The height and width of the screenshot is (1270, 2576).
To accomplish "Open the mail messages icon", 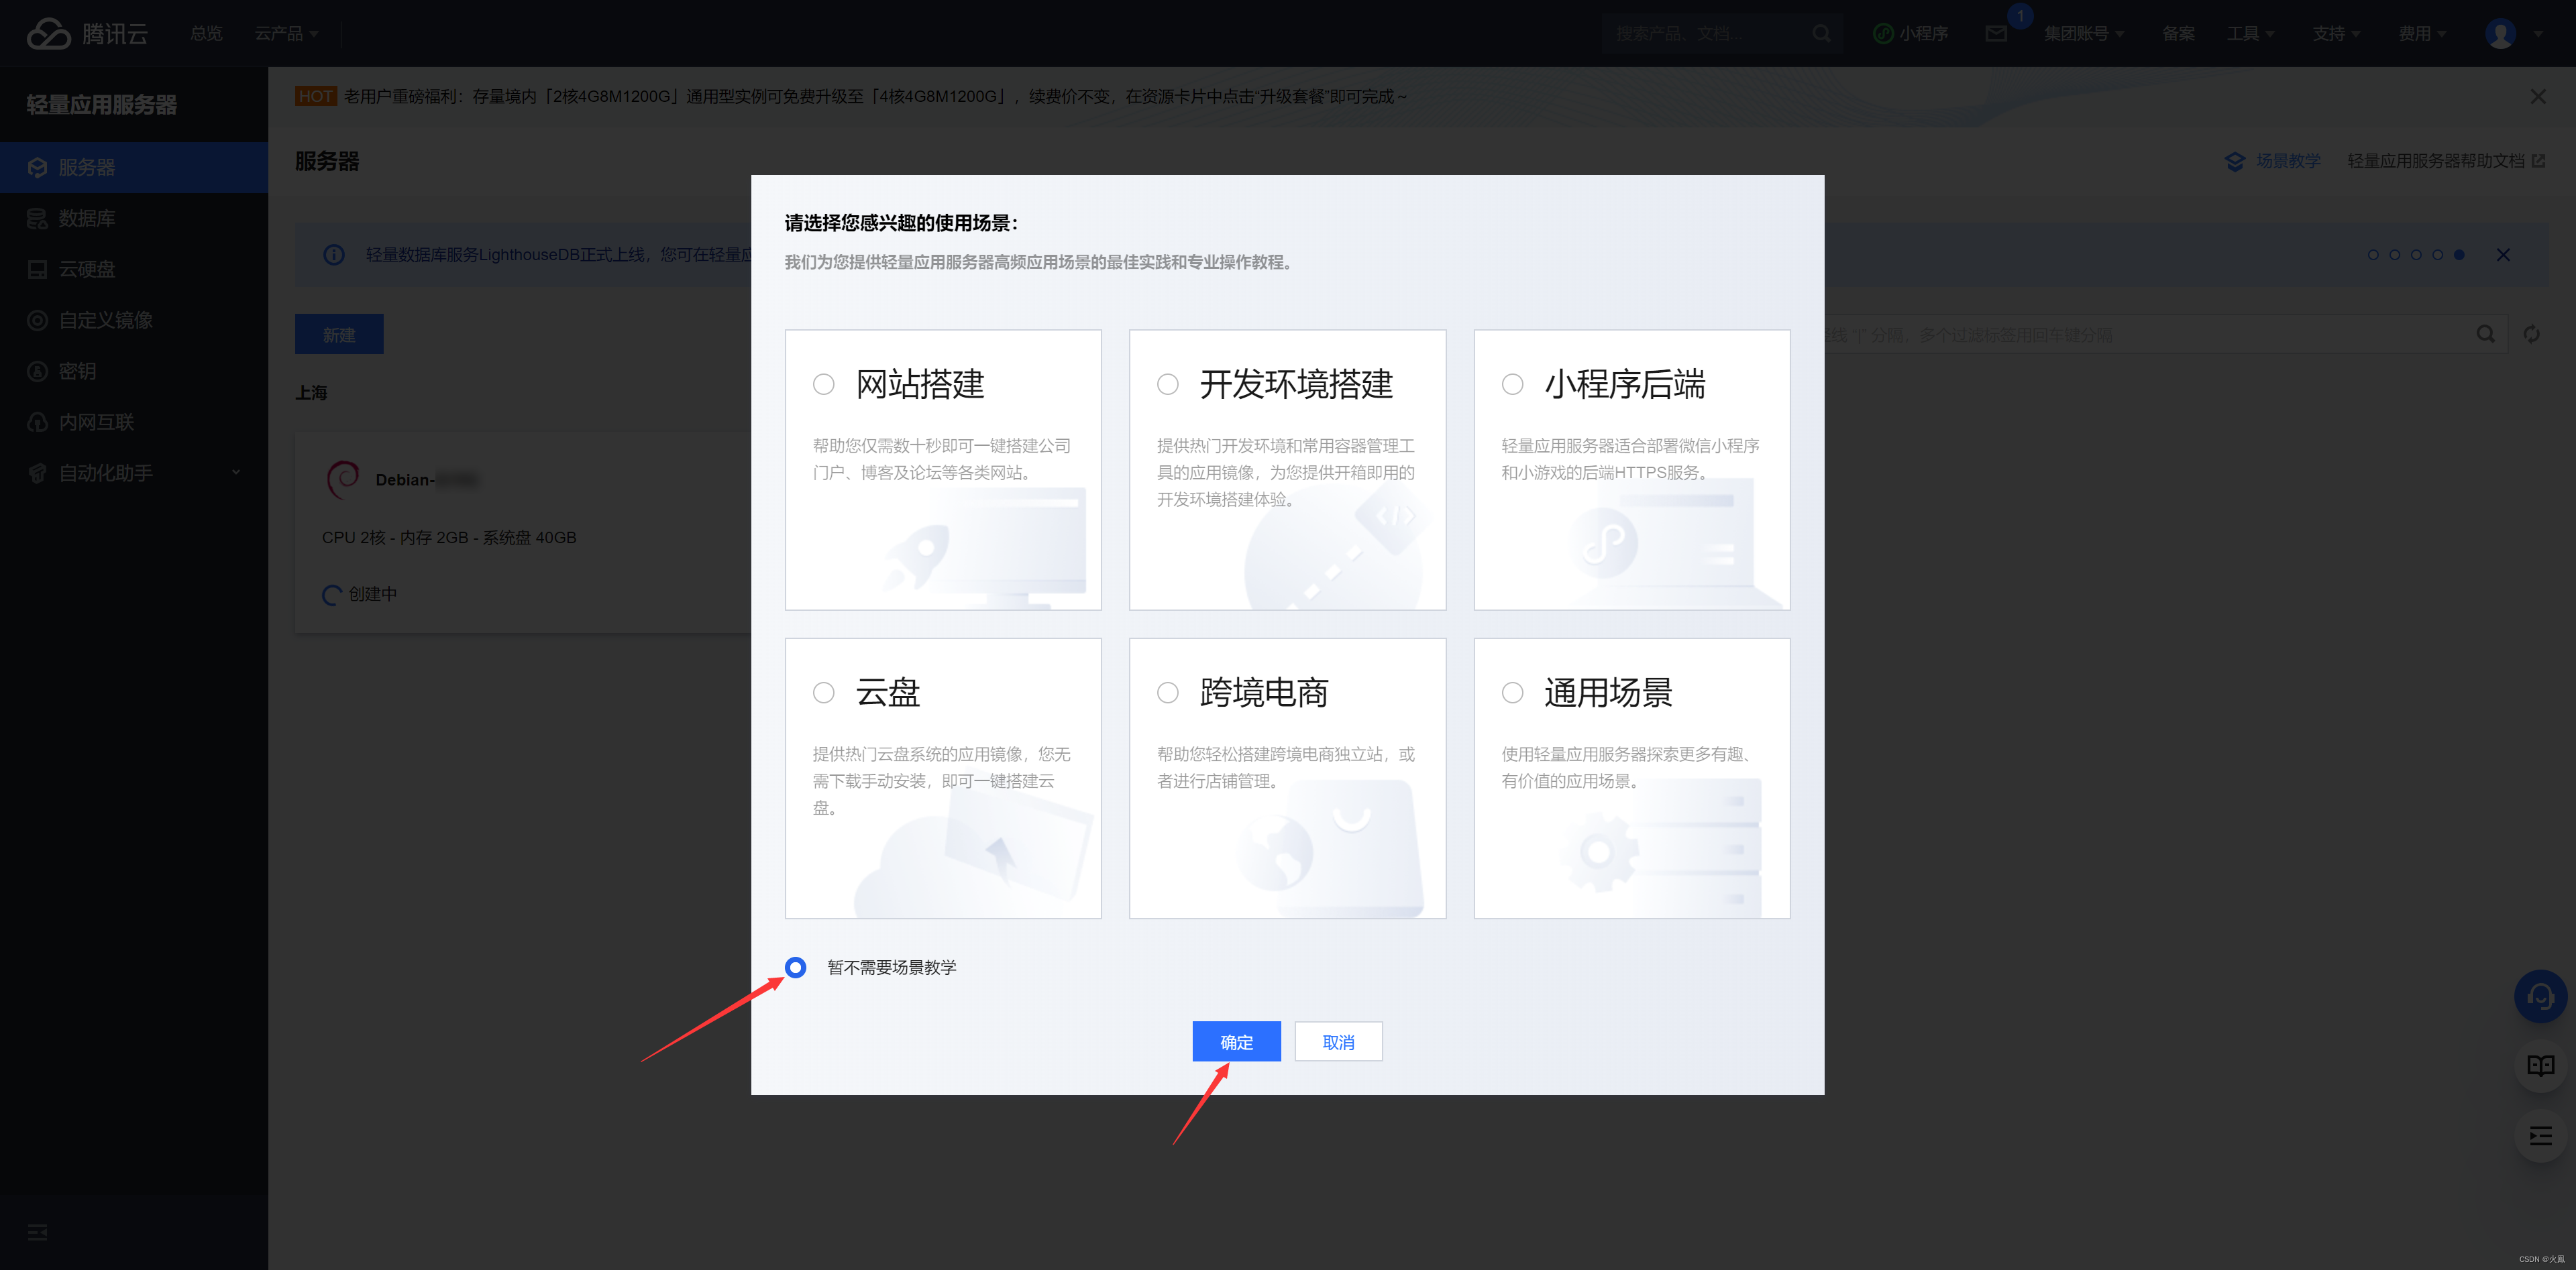I will coord(1996,34).
